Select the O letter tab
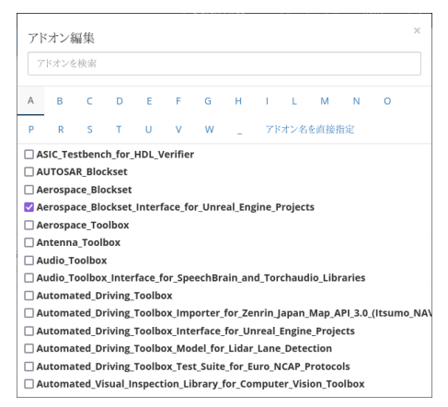The image size is (448, 407). click(387, 101)
